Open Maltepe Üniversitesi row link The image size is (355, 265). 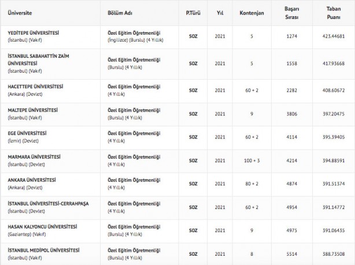(32, 110)
